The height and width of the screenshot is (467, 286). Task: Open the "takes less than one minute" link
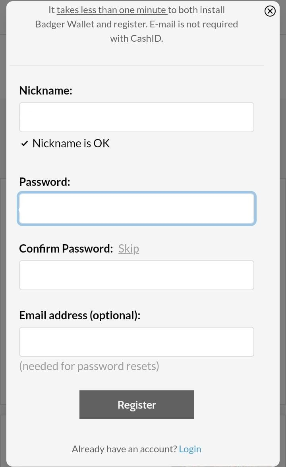point(112,10)
